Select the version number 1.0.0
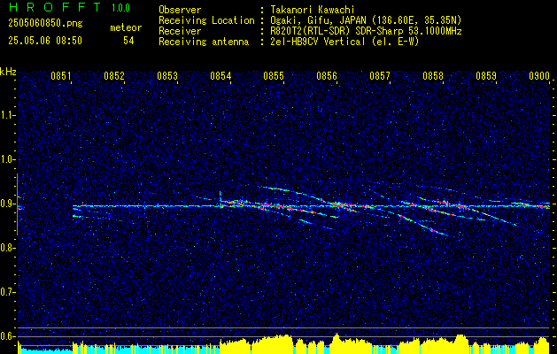557x354 pixels. (x=120, y=8)
